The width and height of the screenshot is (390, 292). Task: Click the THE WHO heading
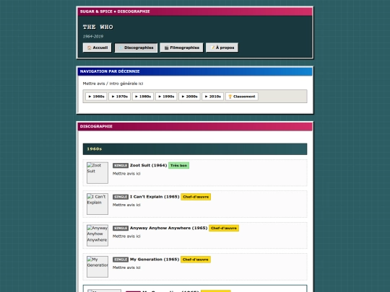(98, 27)
